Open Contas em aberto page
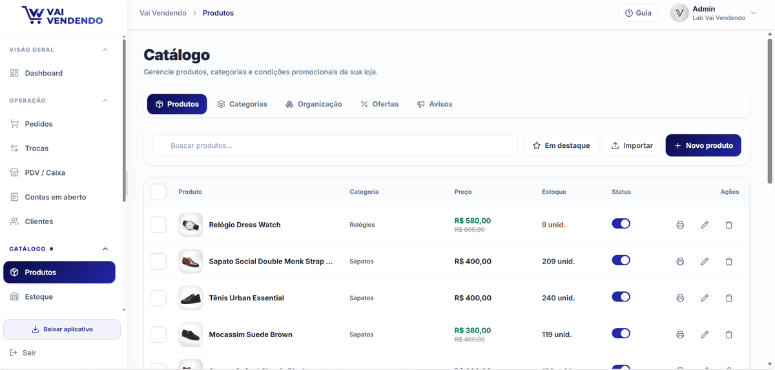The image size is (775, 370). [59, 197]
